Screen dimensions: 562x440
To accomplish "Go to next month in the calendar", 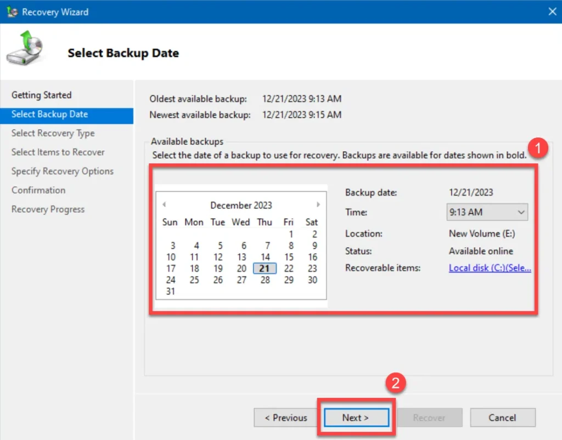I will tap(318, 204).
